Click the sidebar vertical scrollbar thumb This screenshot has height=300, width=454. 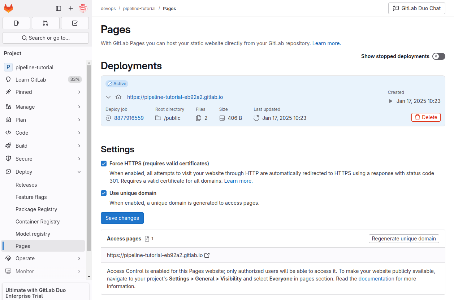click(x=89, y=158)
